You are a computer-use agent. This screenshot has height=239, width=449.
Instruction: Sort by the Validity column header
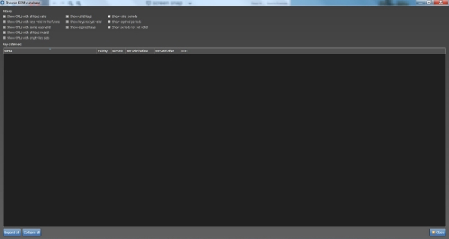point(104,51)
